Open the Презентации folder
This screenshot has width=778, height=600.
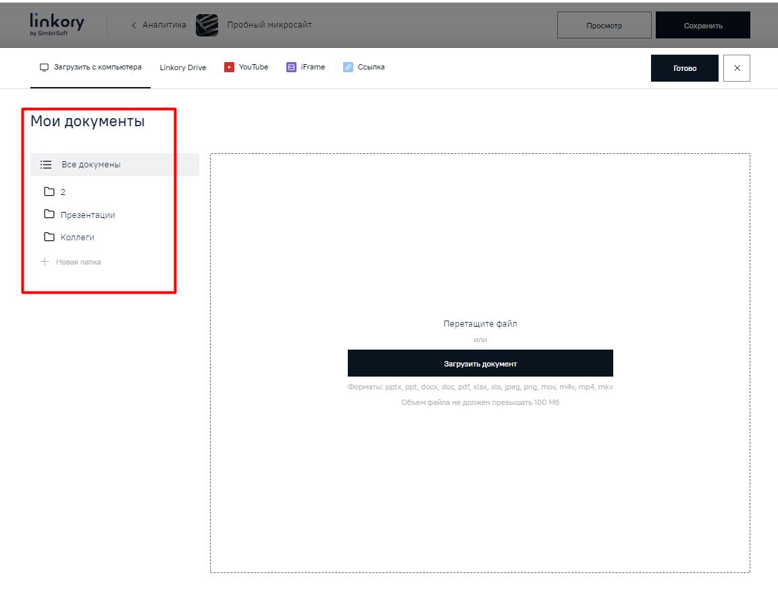87,215
